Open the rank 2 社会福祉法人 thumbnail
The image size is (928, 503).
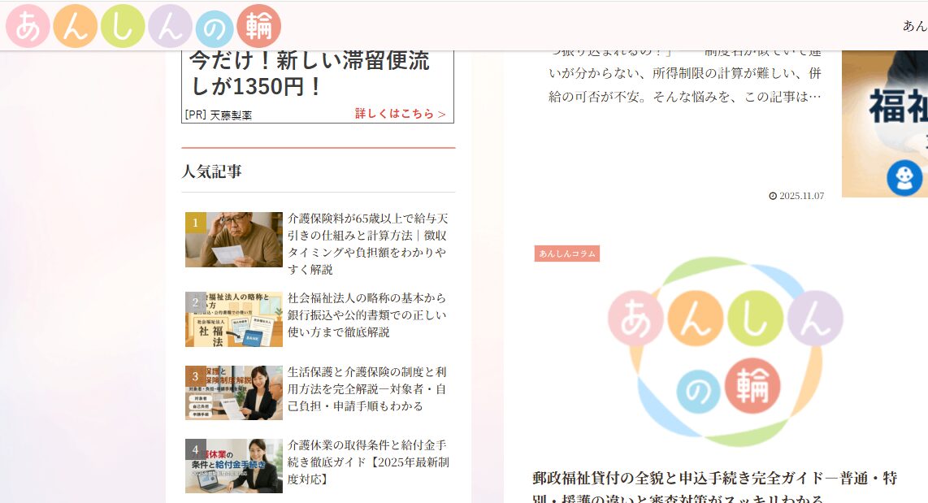[234, 319]
